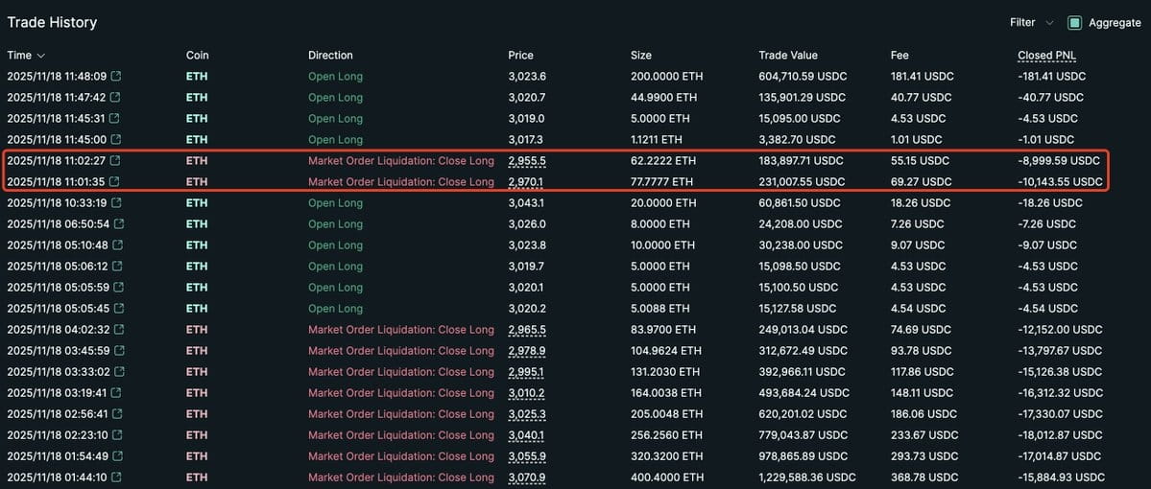Click the Trade Value column header
Image resolution: width=1151 pixels, height=489 pixels.
click(x=787, y=56)
